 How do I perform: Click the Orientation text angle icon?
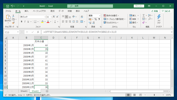coord(74,17)
